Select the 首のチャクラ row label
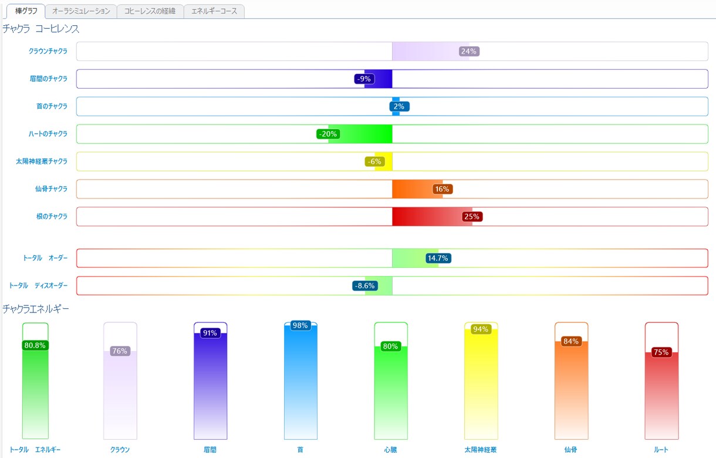716x458 pixels. pyautogui.click(x=52, y=106)
